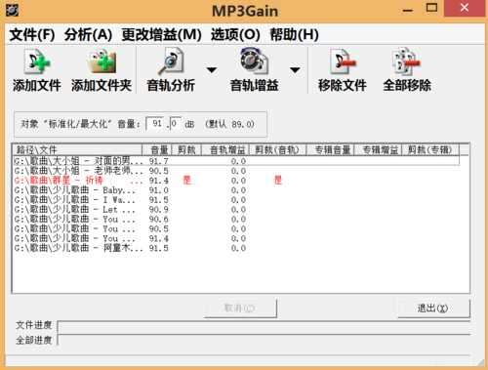Open the 选项(O) menu
The image size is (488, 370).
click(235, 34)
